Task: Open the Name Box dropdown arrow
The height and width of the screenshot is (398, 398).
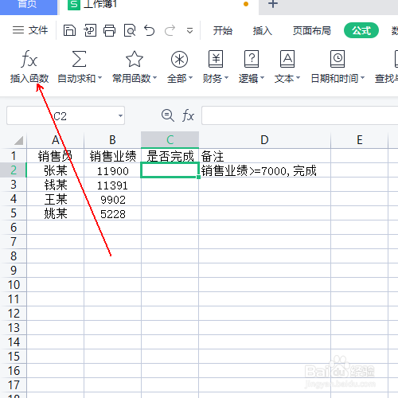Action: 120,115
